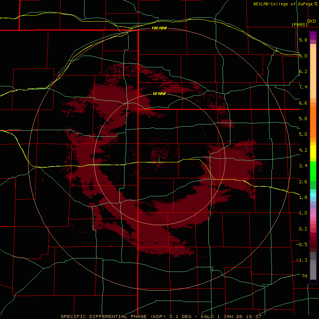The width and height of the screenshot is (319, 319).
Task: Click the radar site marker at map center
Action: 159,160
